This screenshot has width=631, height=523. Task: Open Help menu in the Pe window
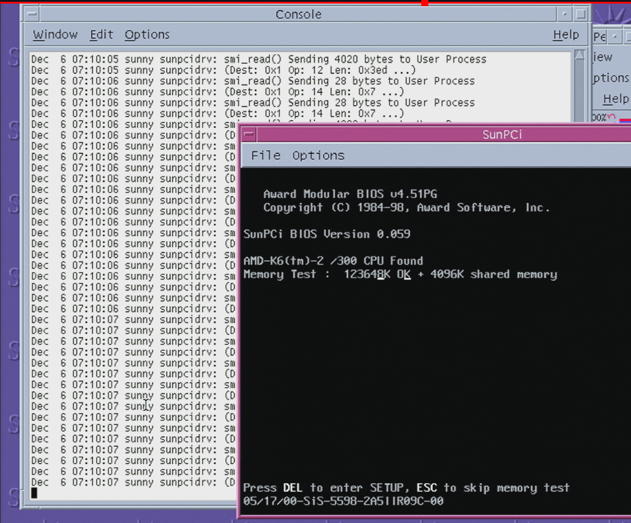(616, 99)
